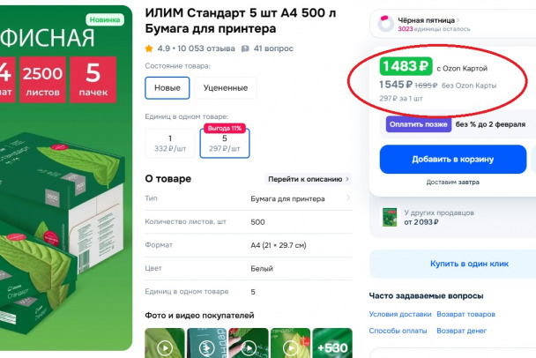This screenshot has width=536, height=358.
Task: Click the questions speech bubble icon
Action: 245,48
